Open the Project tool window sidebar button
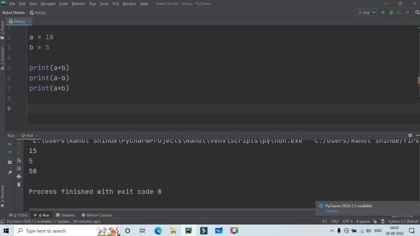420x236 pixels. pos(3,30)
